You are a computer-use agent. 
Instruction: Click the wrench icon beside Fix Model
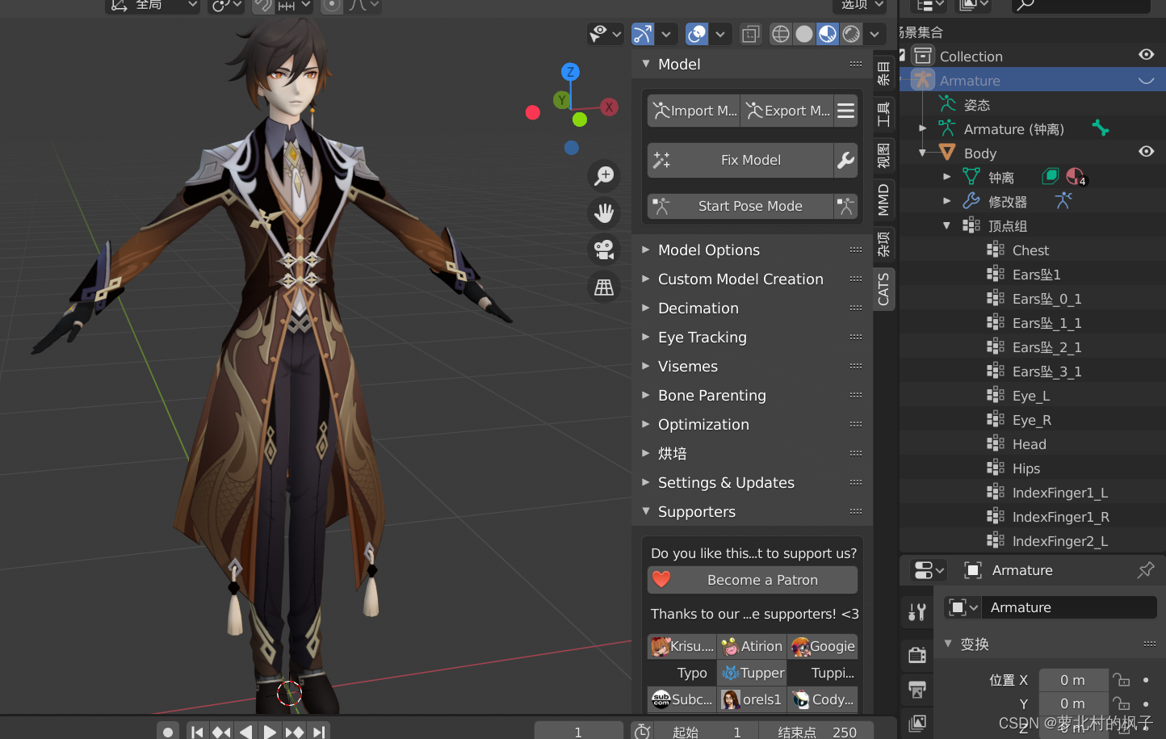pos(845,160)
